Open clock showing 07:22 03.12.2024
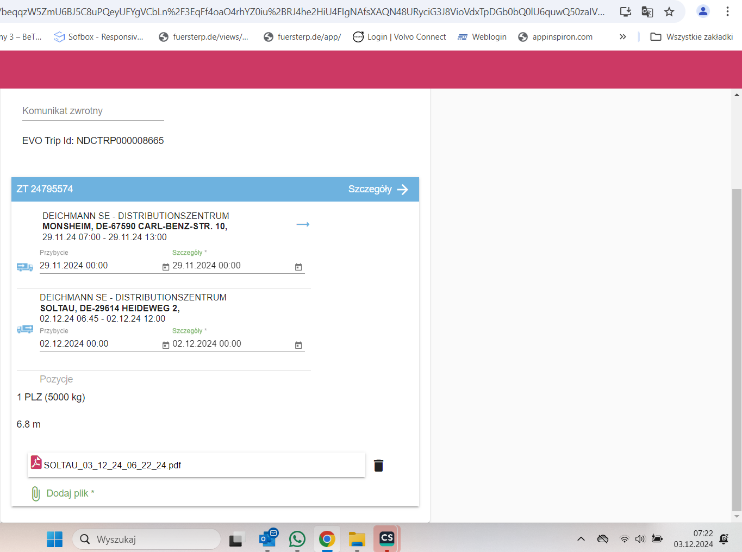 [694, 539]
